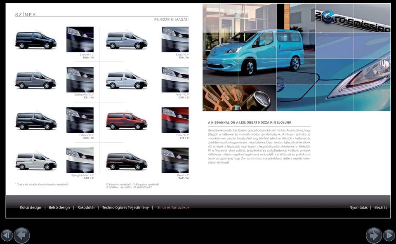
Task: Click the 'CAP / M' colour code
Action: (184, 178)
